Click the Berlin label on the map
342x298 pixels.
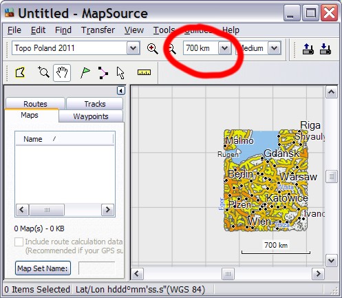click(x=241, y=174)
